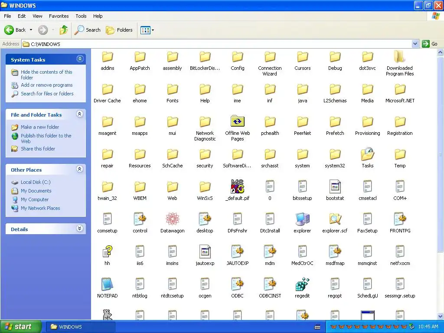The height and width of the screenshot is (333, 444).
Task: Open the Views dropdown button
Action: (x=147, y=30)
